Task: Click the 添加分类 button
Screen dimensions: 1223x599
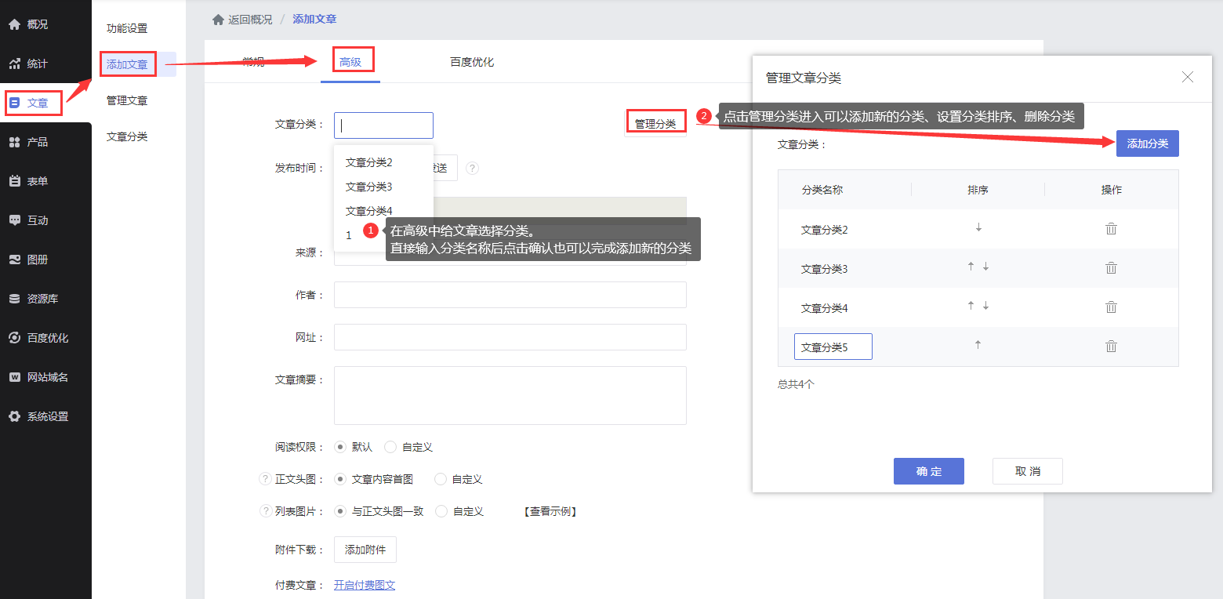Action: pyautogui.click(x=1148, y=143)
